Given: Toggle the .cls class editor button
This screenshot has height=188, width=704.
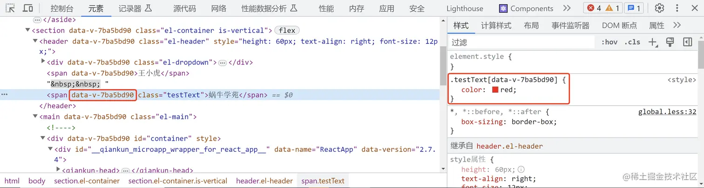Looking at the screenshot, I should click(x=632, y=42).
